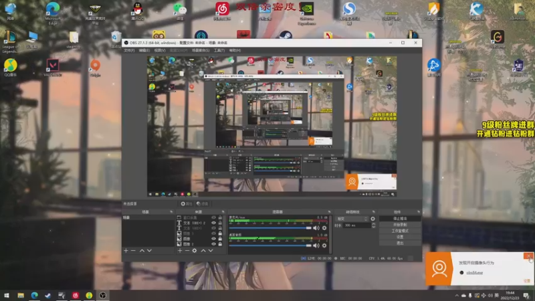Screen dimensions: 535x301
Task: Open the source Properties gear button
Action: pyautogui.click(x=187, y=204)
